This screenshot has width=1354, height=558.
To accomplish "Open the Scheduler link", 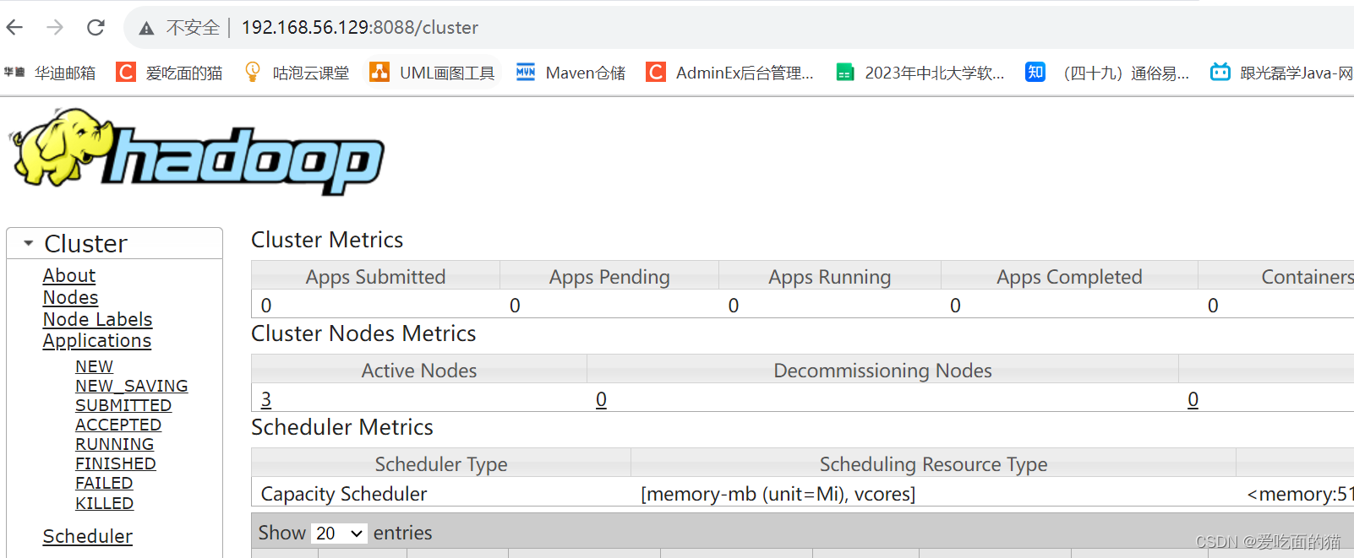I will point(88,536).
